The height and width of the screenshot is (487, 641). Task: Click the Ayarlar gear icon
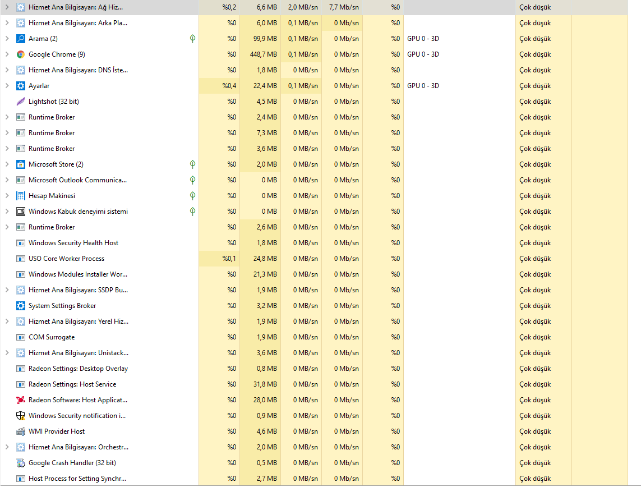[x=20, y=86]
